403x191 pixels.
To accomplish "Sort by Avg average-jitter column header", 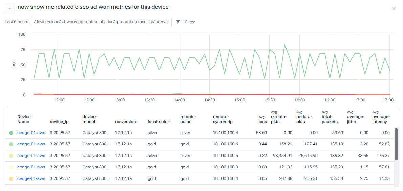I will (x=356, y=117).
